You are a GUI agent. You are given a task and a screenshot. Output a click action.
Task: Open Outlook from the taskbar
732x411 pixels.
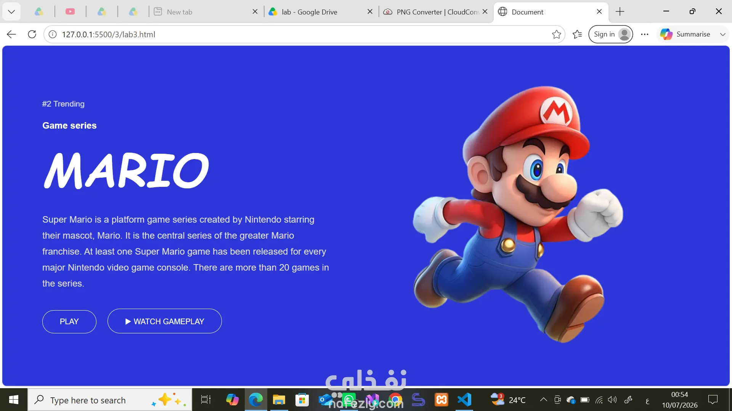point(325,400)
